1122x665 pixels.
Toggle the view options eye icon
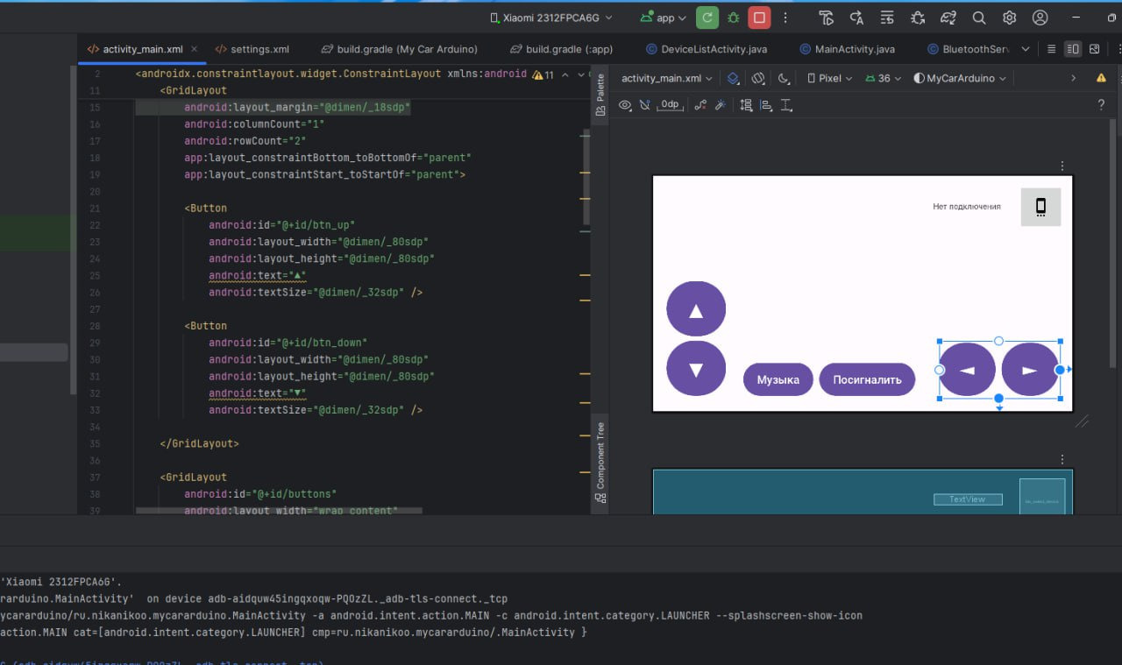coord(625,105)
